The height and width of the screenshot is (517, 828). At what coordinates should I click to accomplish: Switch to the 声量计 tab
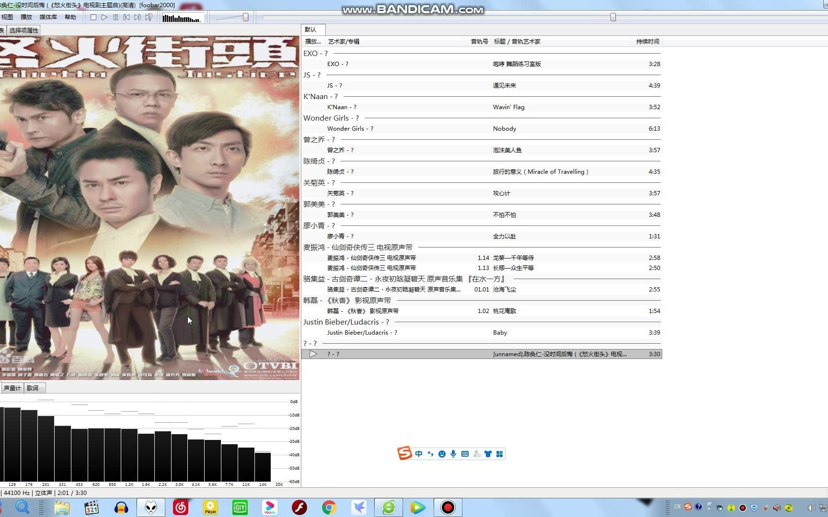point(12,388)
